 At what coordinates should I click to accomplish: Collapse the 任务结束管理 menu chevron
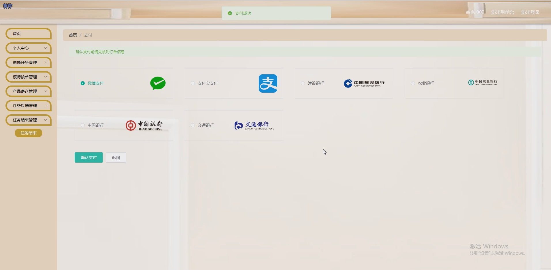coord(46,120)
